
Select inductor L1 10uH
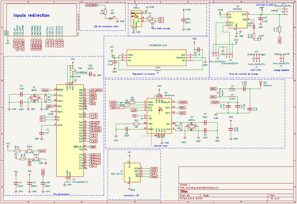coord(158,70)
